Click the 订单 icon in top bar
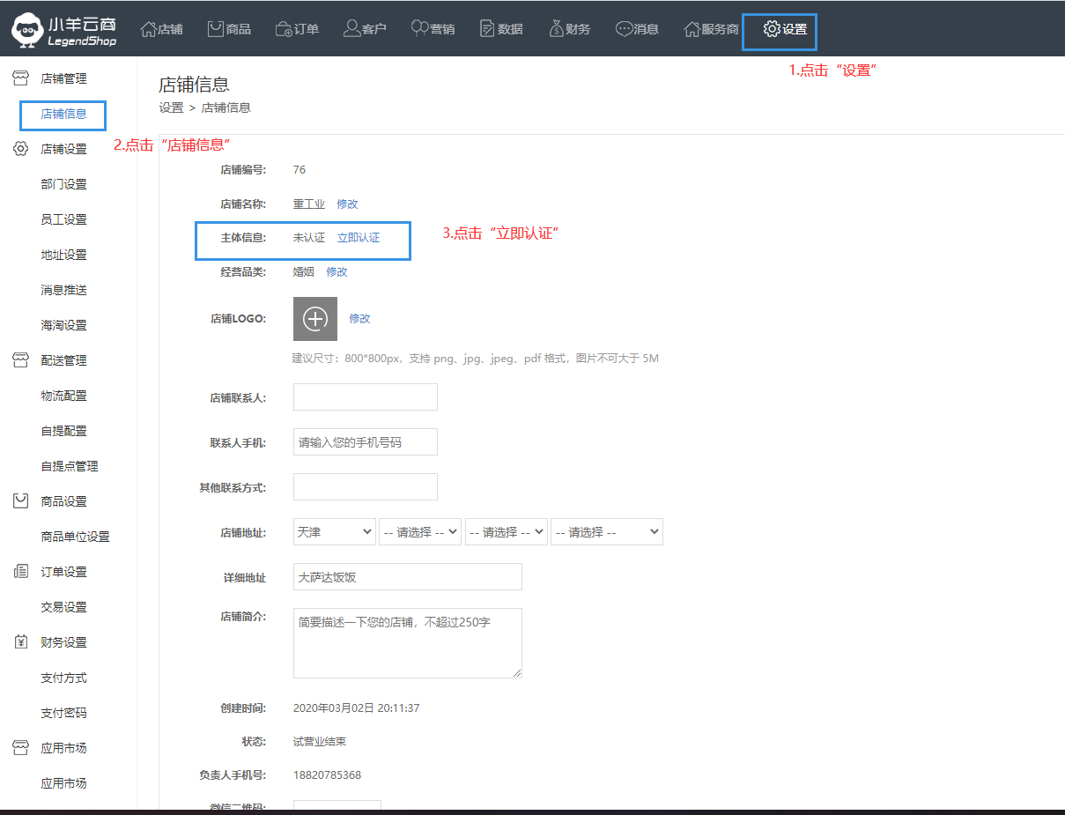The width and height of the screenshot is (1065, 815). pyautogui.click(x=284, y=29)
